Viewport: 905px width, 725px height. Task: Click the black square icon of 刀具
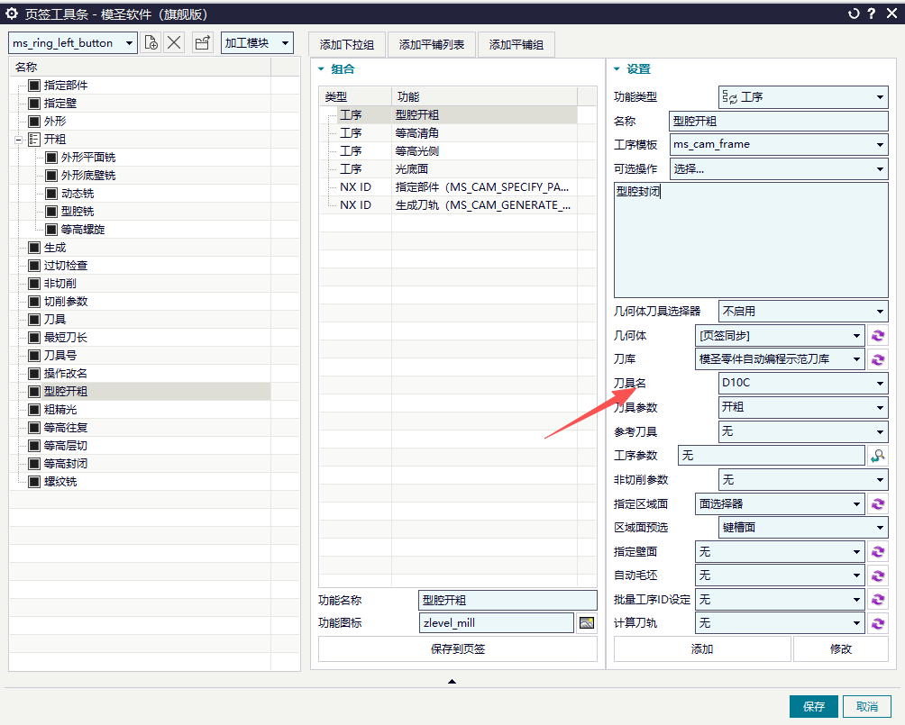click(x=34, y=320)
